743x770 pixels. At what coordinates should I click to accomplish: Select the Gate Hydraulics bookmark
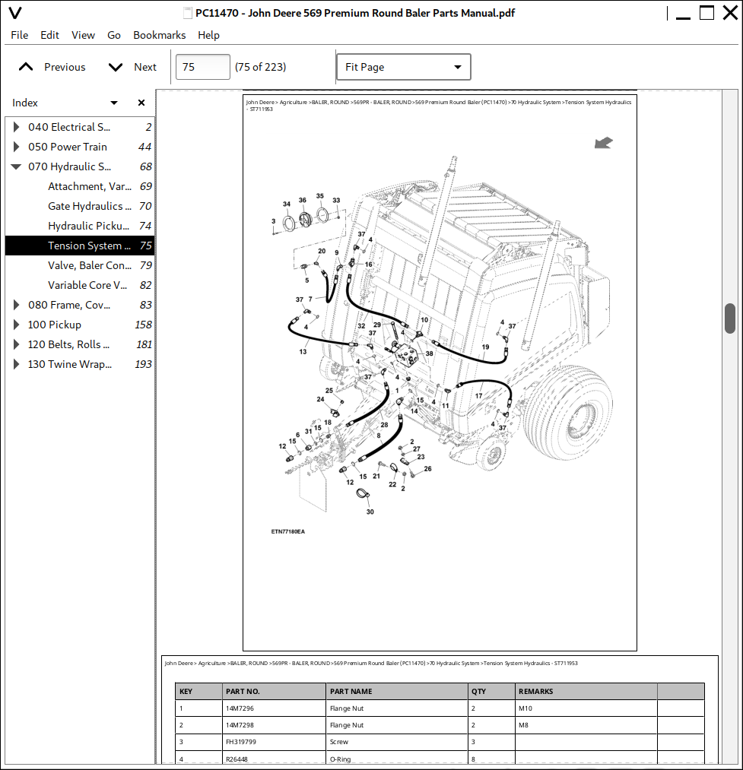coord(90,206)
